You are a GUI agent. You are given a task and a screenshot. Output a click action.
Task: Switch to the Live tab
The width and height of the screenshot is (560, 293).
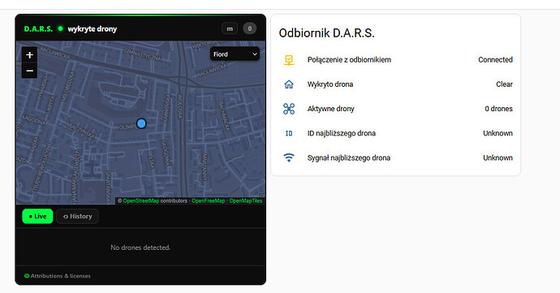pos(37,216)
